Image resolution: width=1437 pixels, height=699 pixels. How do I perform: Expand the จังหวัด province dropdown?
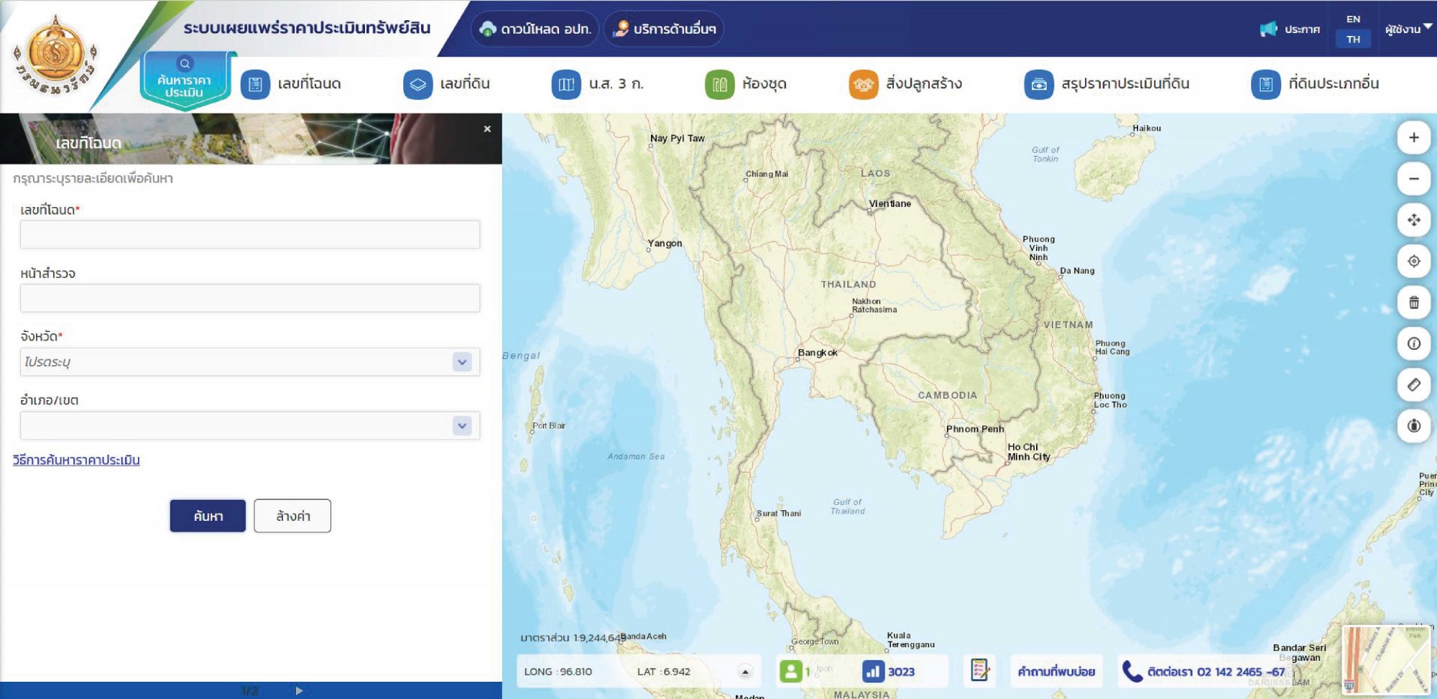462,362
